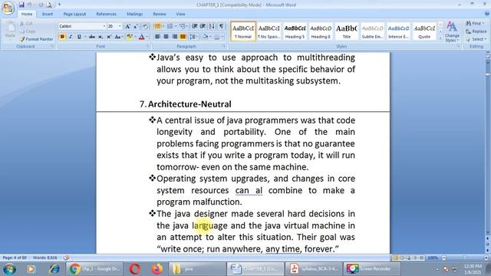
Task: Apply the yellow text highlight color
Action: (129, 37)
